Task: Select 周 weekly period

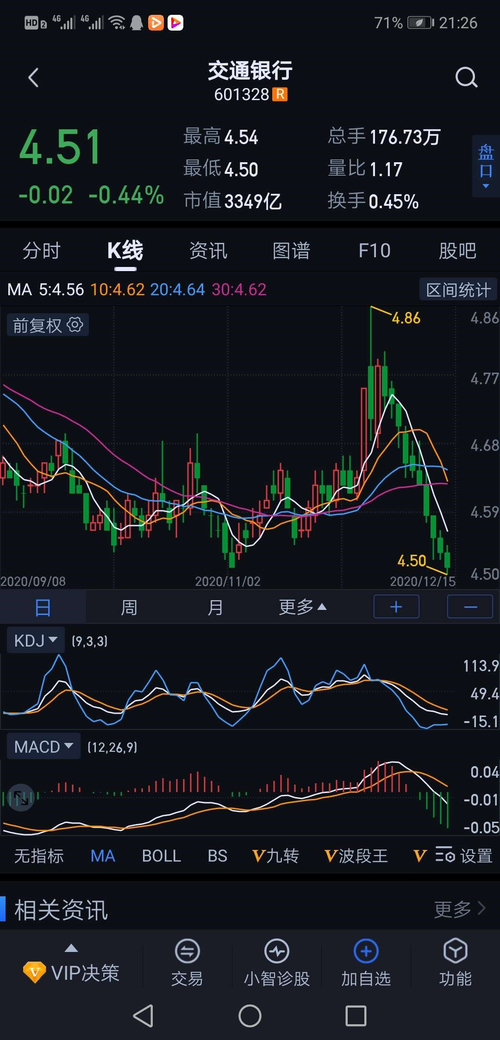Action: 129,607
